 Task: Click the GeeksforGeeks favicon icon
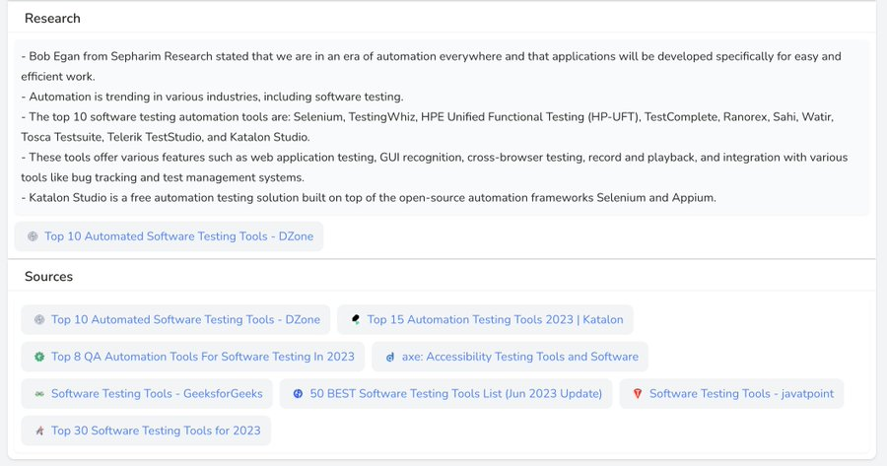pyautogui.click(x=39, y=394)
